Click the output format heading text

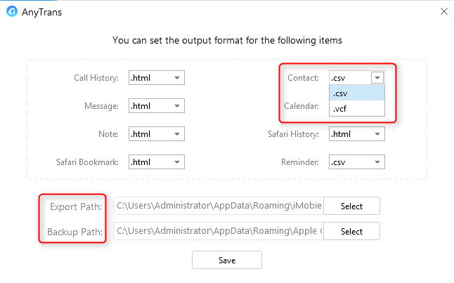pos(227,40)
